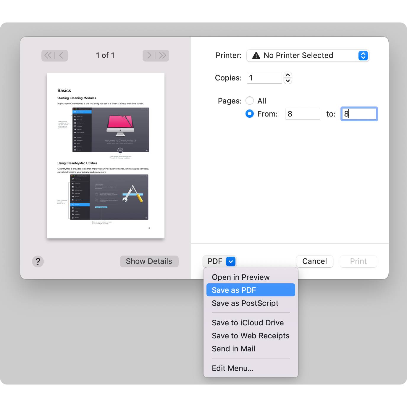Click the 'to' page number field
The width and height of the screenshot is (407, 407).
pos(359,114)
